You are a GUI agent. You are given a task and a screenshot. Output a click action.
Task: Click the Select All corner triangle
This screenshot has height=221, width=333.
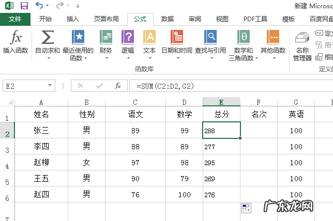10,102
